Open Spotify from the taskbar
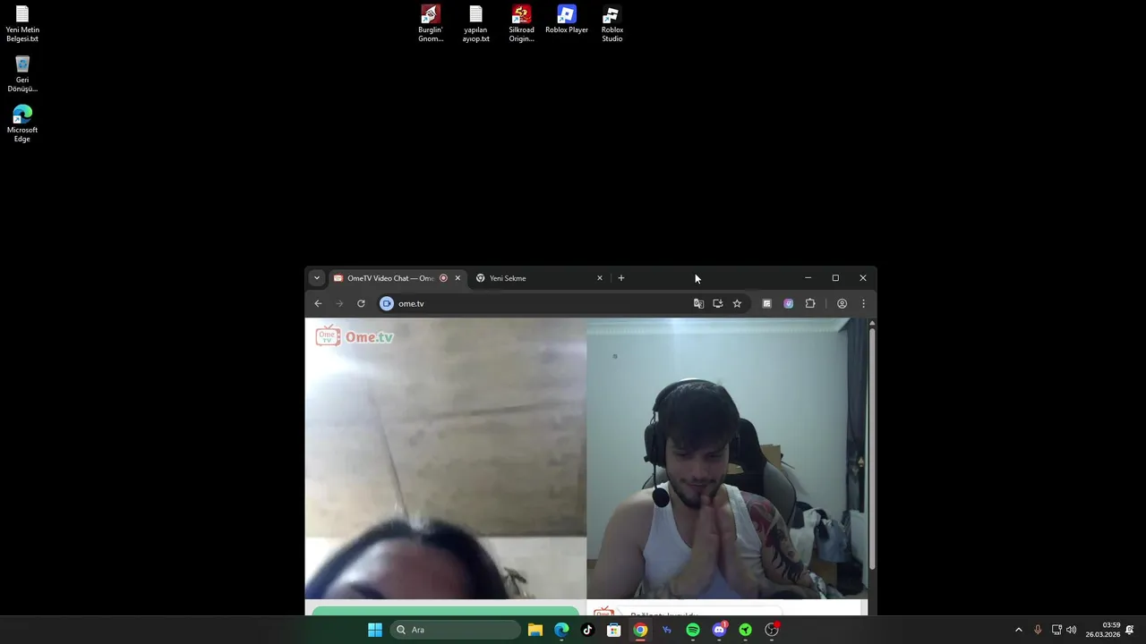Screen dimensions: 1146x644 (x=693, y=630)
